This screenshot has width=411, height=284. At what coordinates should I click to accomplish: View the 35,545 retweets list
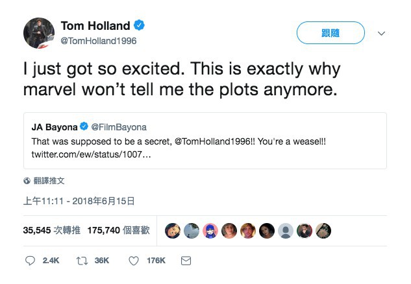pyautogui.click(x=50, y=230)
